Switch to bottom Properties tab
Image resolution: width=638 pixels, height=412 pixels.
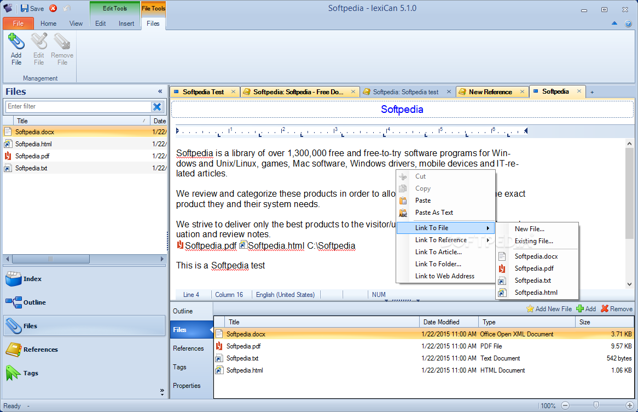tap(192, 386)
